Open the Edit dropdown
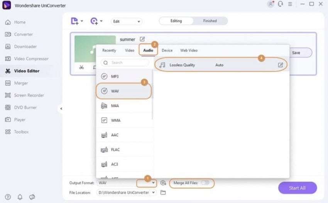This screenshot has width=328, height=203. [x=126, y=22]
